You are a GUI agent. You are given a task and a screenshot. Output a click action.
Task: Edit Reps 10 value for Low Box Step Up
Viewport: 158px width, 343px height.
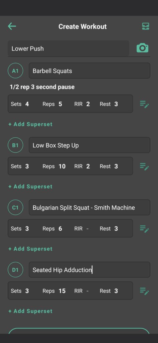pos(62,166)
